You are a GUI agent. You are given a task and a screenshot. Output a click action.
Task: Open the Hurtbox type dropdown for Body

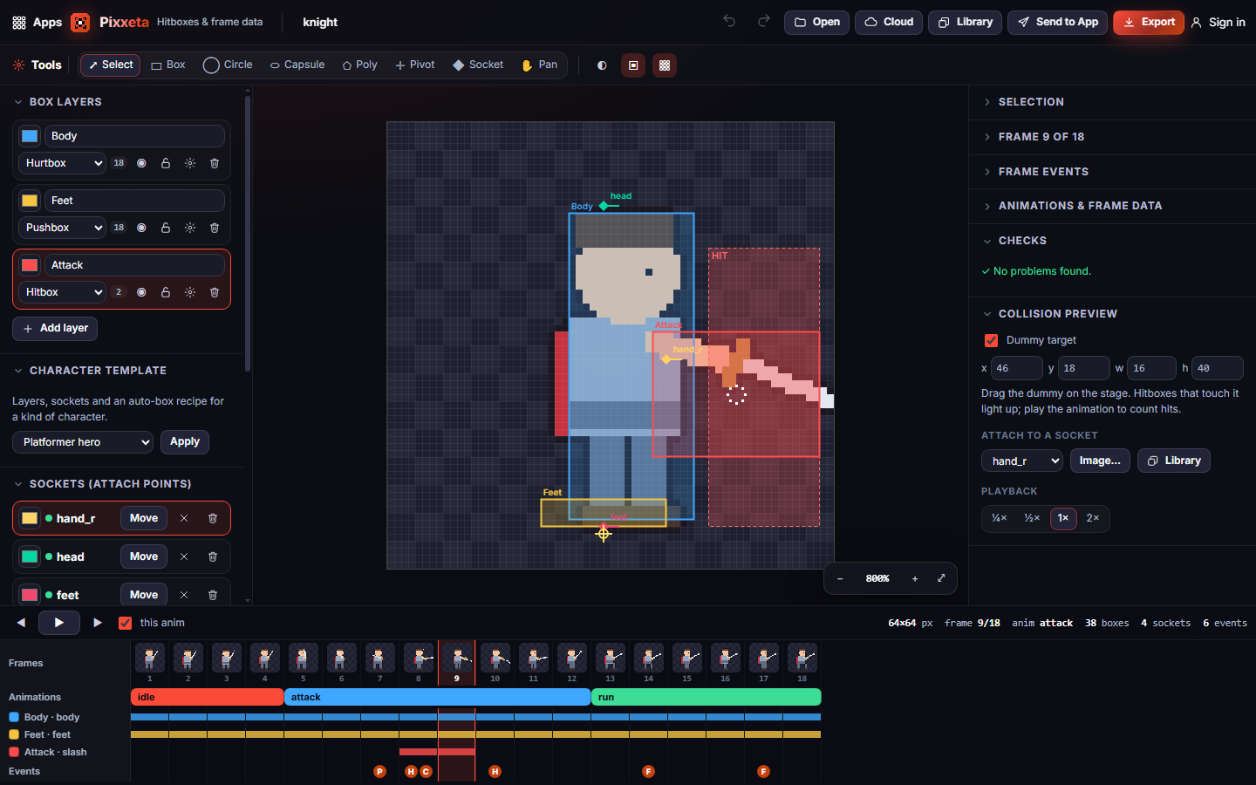tap(62, 163)
